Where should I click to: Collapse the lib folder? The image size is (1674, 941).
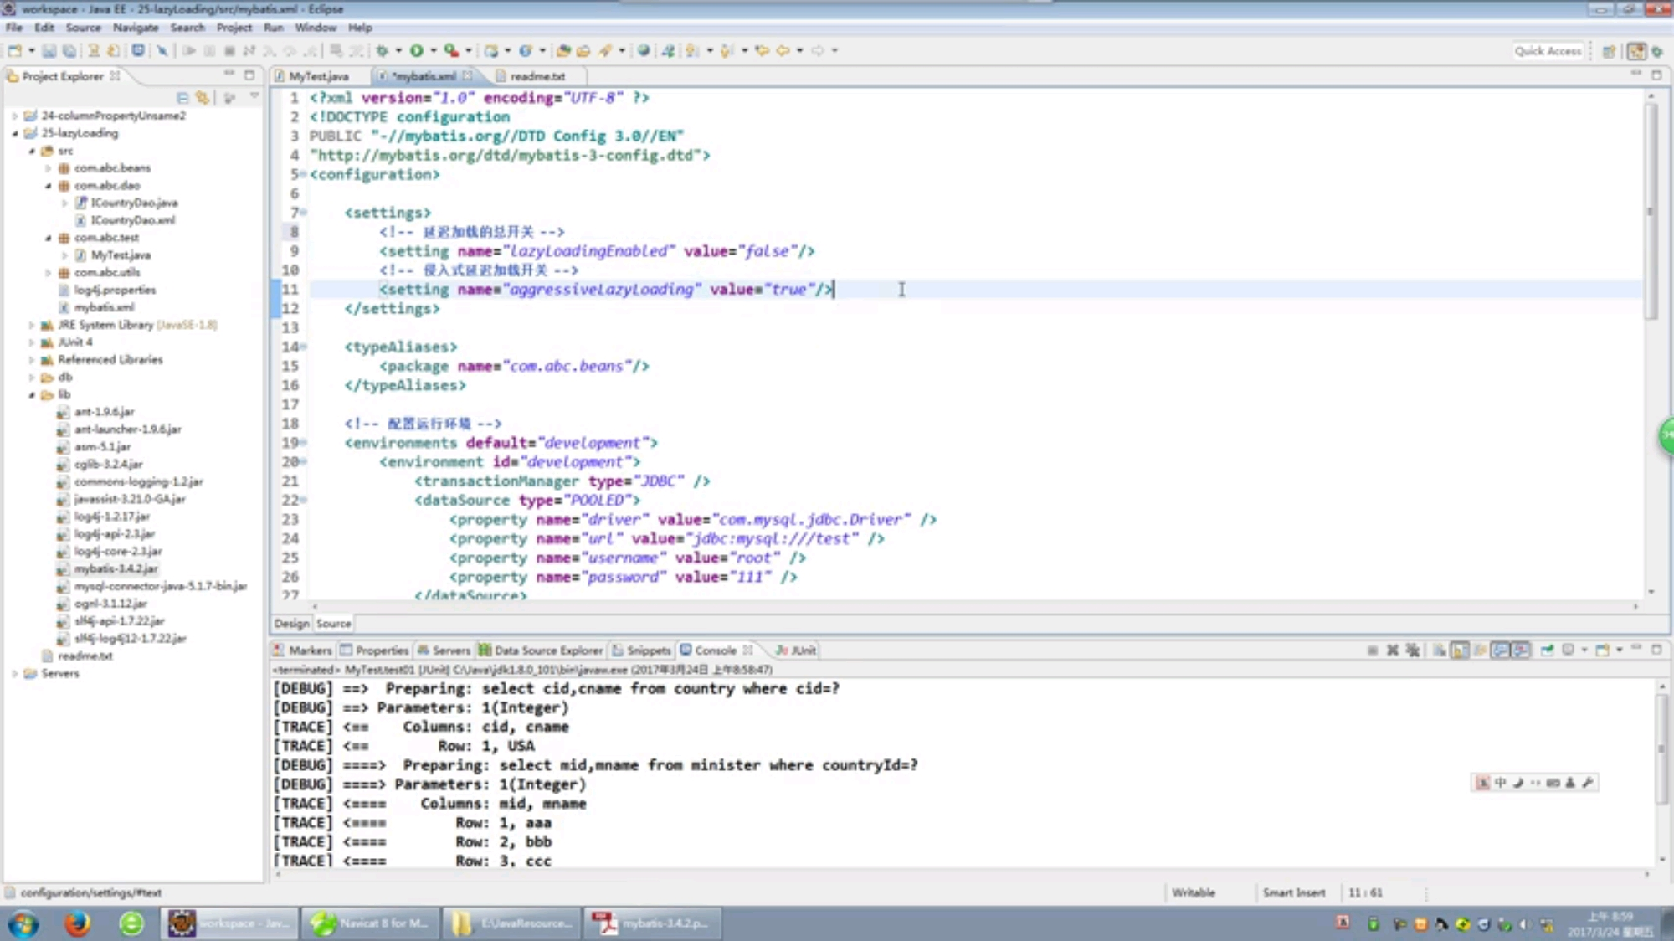31,394
